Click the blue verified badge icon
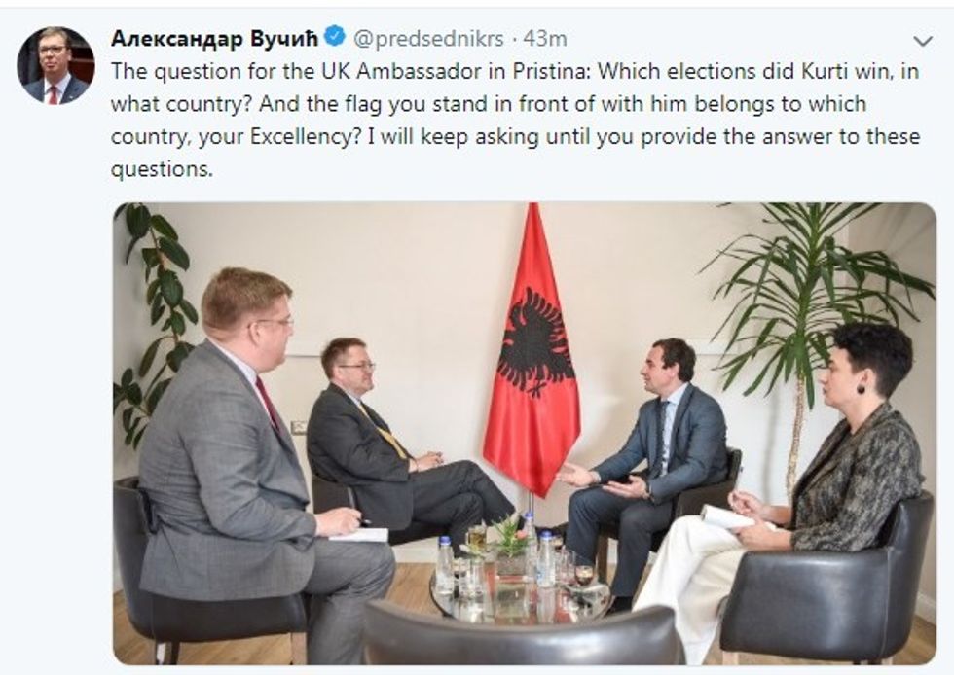This screenshot has height=675, width=954. pos(335,38)
